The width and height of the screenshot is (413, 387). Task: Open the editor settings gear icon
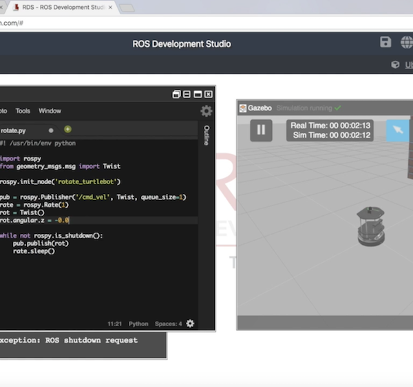coord(206,111)
